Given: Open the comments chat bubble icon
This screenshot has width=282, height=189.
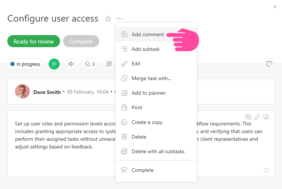Looking at the screenshot, I should click(x=109, y=64).
